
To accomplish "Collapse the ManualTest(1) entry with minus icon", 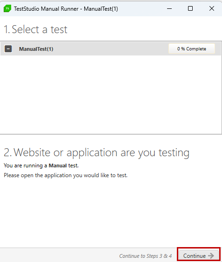I will coord(8,49).
